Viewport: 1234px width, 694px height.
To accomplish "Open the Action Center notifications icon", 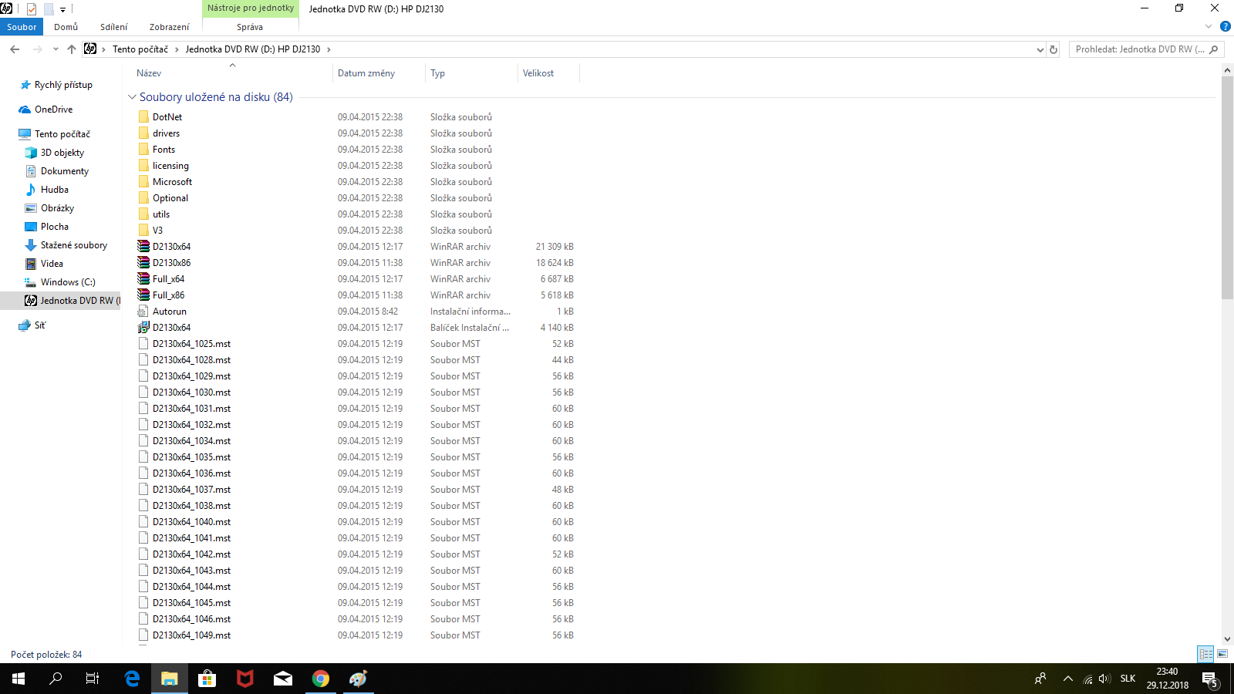I will 1209,679.
